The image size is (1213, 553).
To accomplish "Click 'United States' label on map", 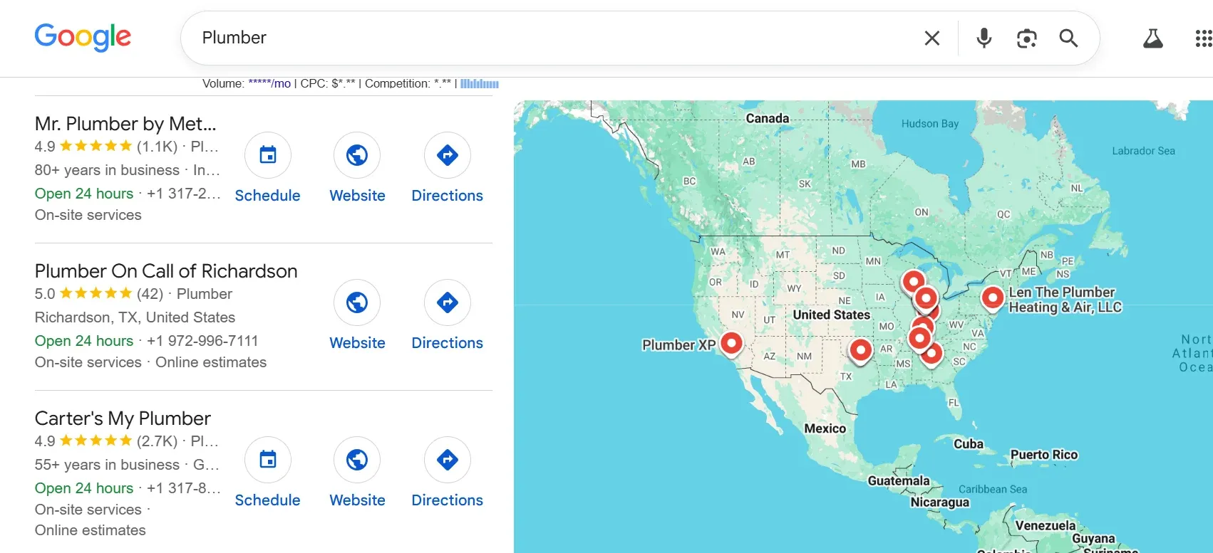I will [x=832, y=315].
